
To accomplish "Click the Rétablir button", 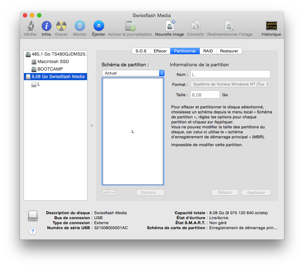I will [225, 192].
